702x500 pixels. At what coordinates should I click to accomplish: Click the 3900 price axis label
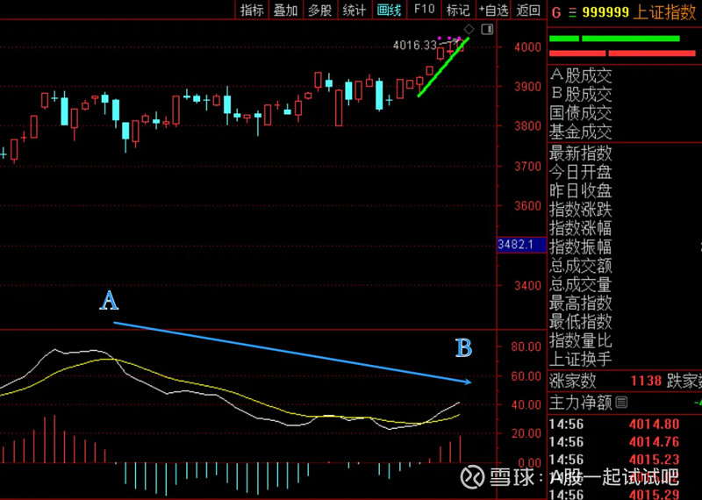pos(528,86)
